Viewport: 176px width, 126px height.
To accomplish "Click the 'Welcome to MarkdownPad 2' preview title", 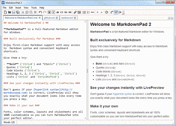I will (x=121, y=24).
